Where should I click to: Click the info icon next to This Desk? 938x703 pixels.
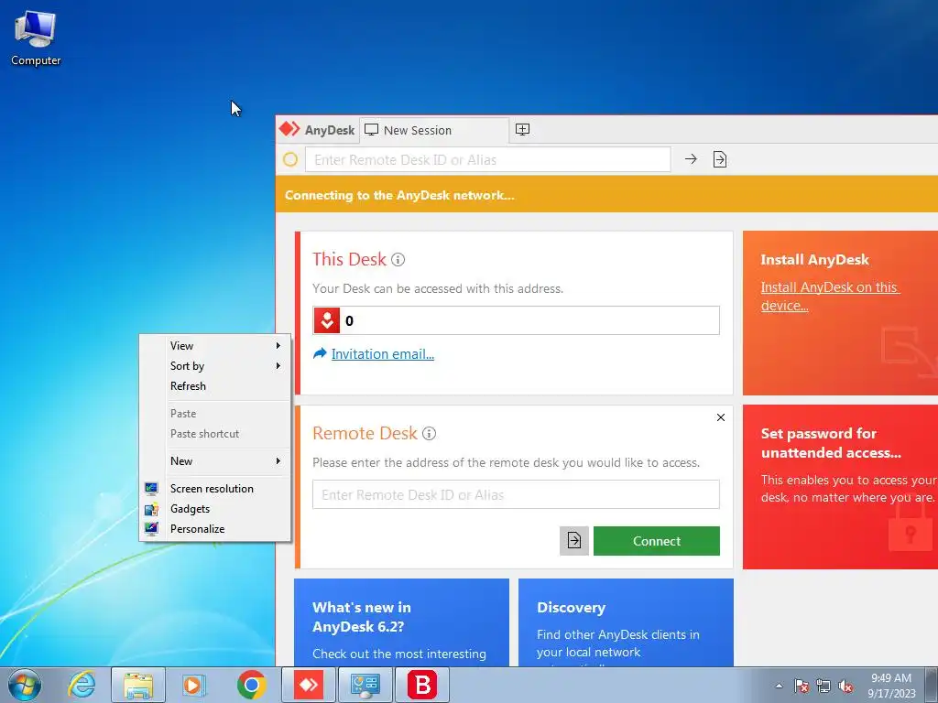pyautogui.click(x=398, y=259)
